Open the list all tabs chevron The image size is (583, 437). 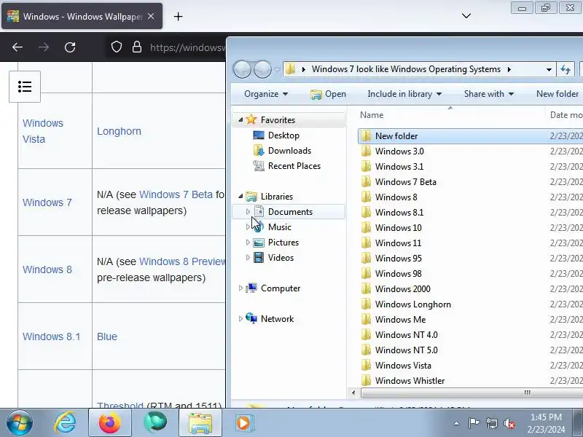(466, 15)
